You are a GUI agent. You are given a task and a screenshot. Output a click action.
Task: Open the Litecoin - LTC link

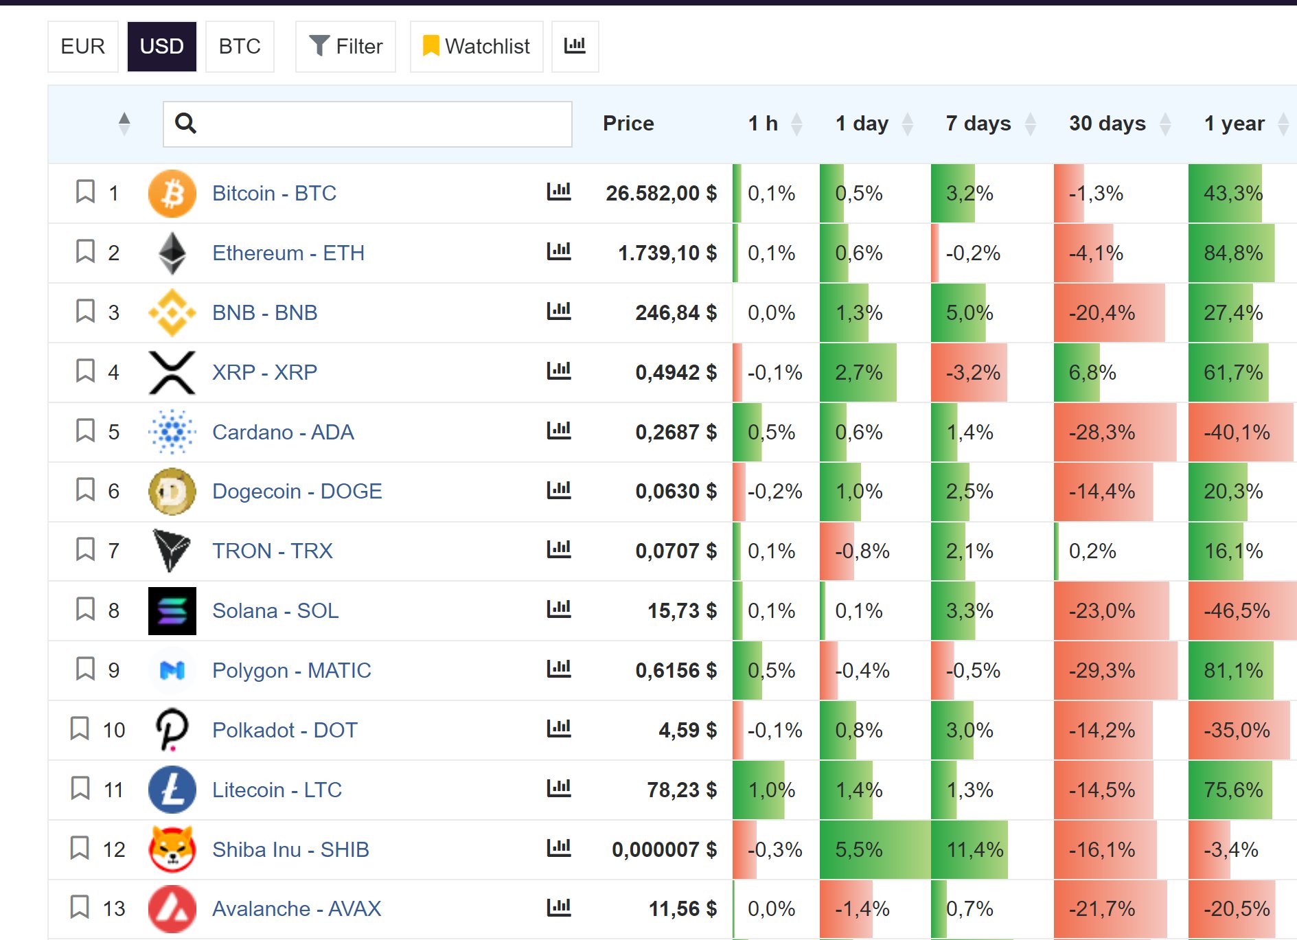pyautogui.click(x=277, y=790)
